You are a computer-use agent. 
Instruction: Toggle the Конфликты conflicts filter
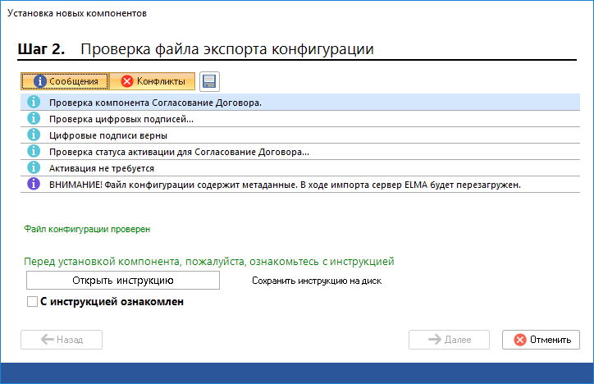coord(153,81)
